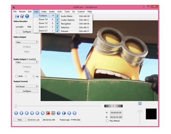171x134 pixels.
Task: Click the video timeline seek slider handle
Action: (x=16, y=106)
